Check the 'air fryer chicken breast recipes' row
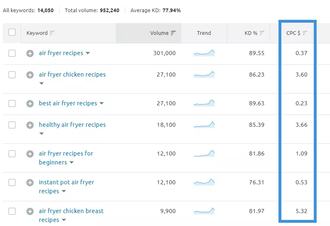330x226 pixels. (x=12, y=211)
